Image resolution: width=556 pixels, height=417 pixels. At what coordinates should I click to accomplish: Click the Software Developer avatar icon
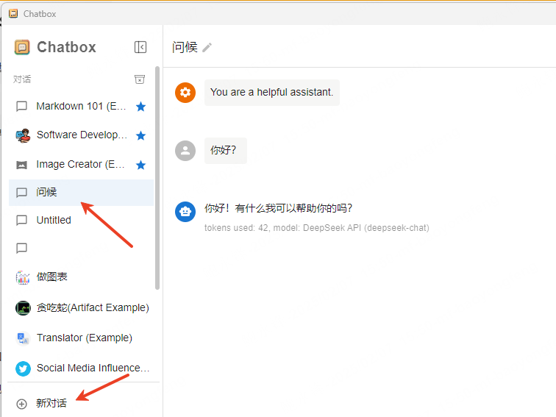pyautogui.click(x=23, y=135)
